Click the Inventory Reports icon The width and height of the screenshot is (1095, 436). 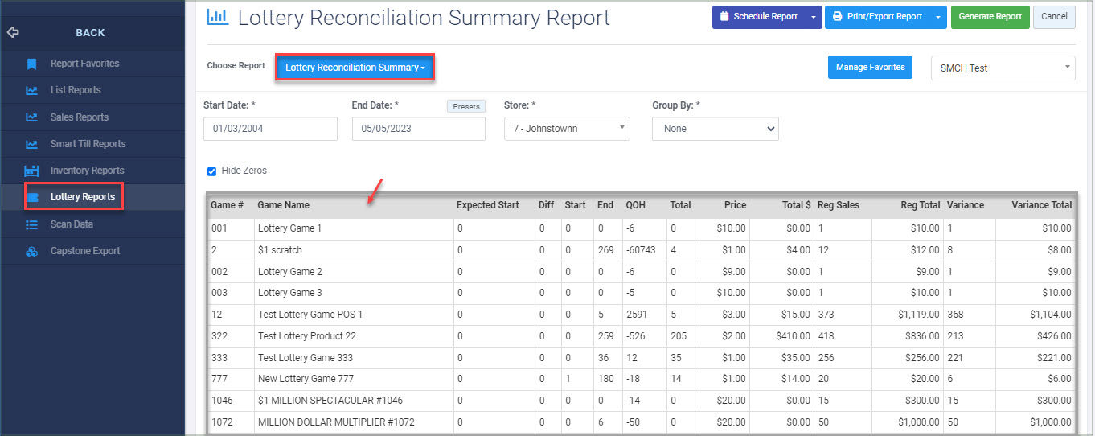[31, 171]
